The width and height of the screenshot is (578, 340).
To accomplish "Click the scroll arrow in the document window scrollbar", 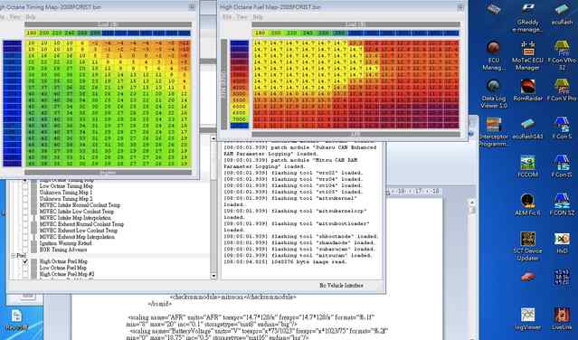I will click(471, 203).
